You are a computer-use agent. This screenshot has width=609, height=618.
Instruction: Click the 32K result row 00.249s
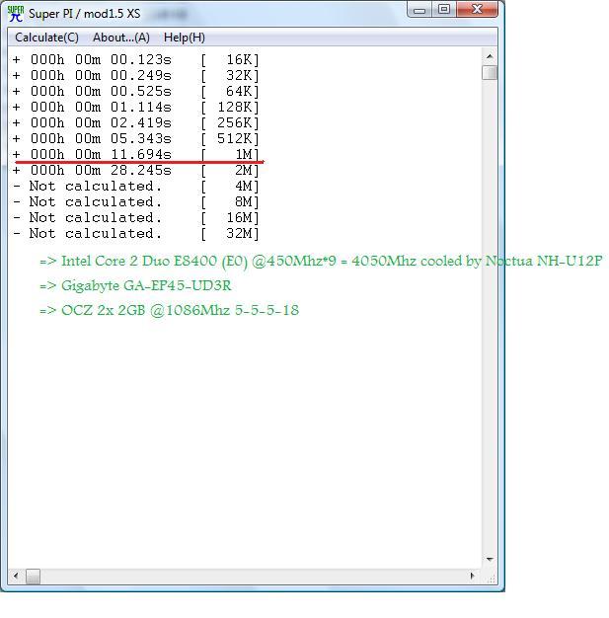135,76
